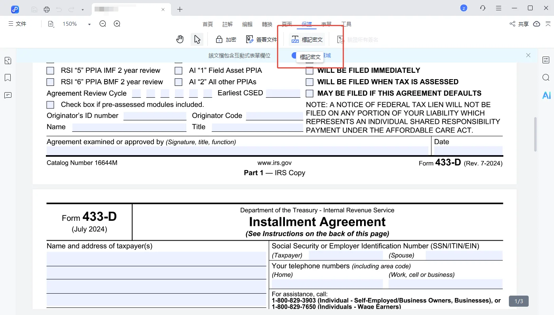Click the 標記密文 redaction button
Viewport: 554px width, 315px height.
307,40
